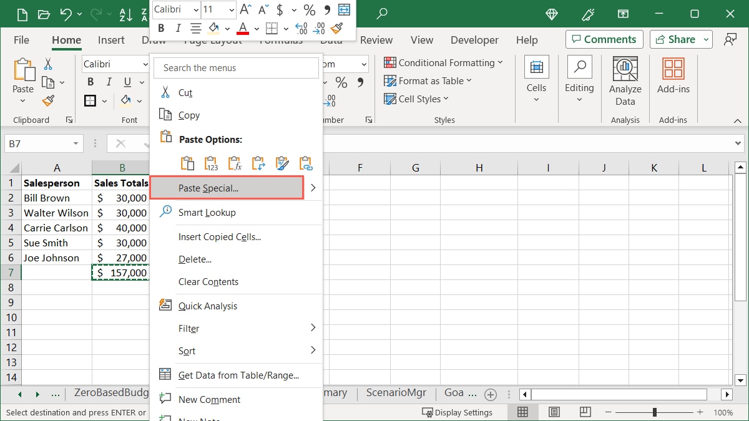Open the Comments pane

pos(604,39)
